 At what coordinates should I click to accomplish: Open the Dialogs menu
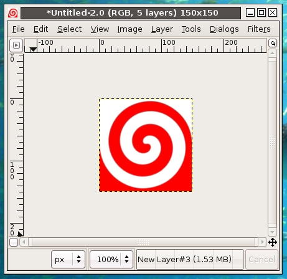pos(224,29)
